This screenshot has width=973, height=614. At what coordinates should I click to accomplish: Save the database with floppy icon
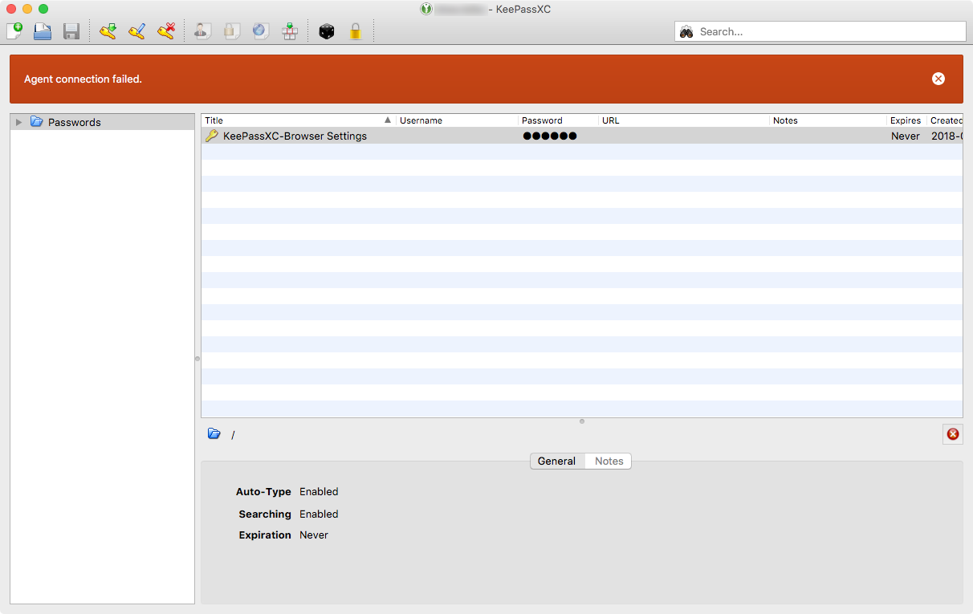click(x=71, y=31)
